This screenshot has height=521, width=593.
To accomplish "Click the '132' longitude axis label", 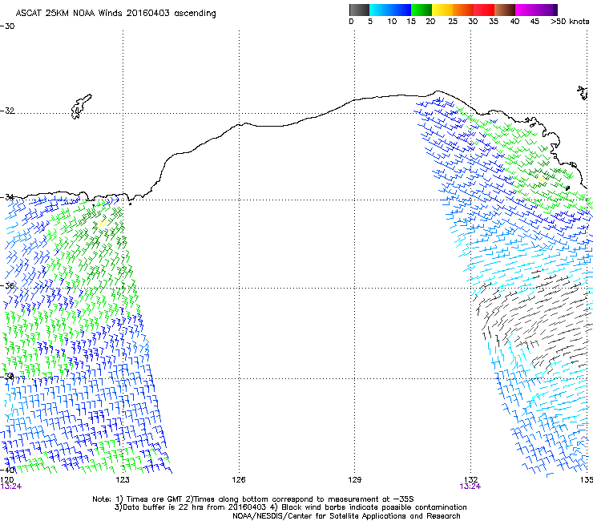I will coord(470,480).
